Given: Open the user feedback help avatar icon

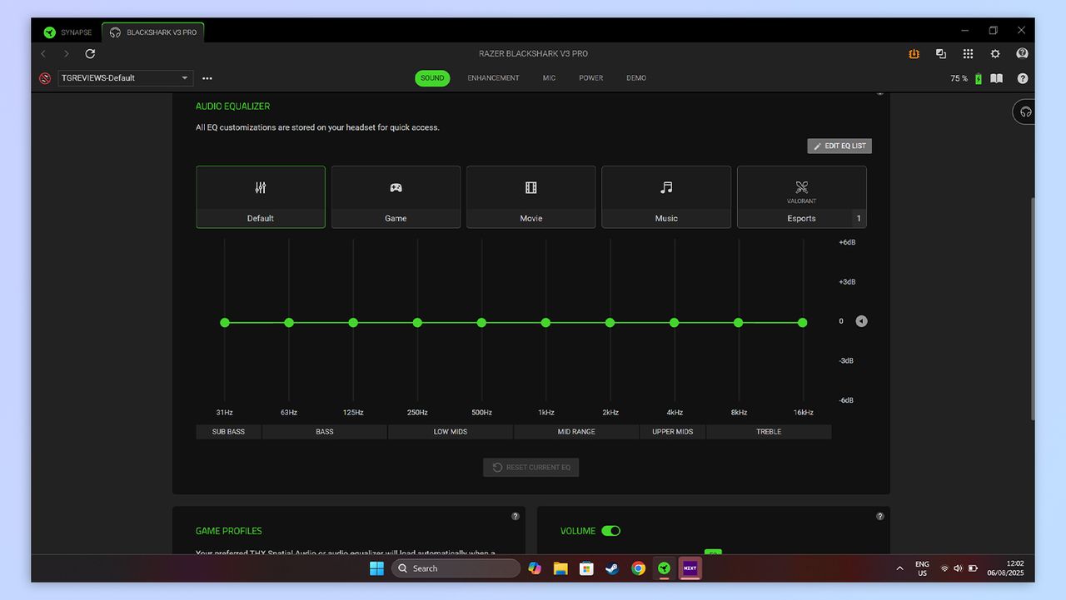Looking at the screenshot, I should click(x=1022, y=53).
